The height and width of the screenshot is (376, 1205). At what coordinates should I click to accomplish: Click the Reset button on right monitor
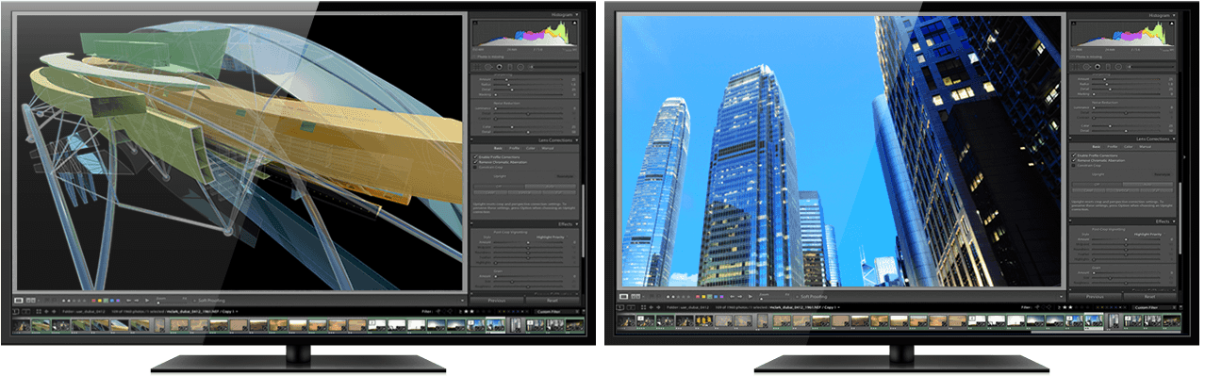coord(1150,296)
